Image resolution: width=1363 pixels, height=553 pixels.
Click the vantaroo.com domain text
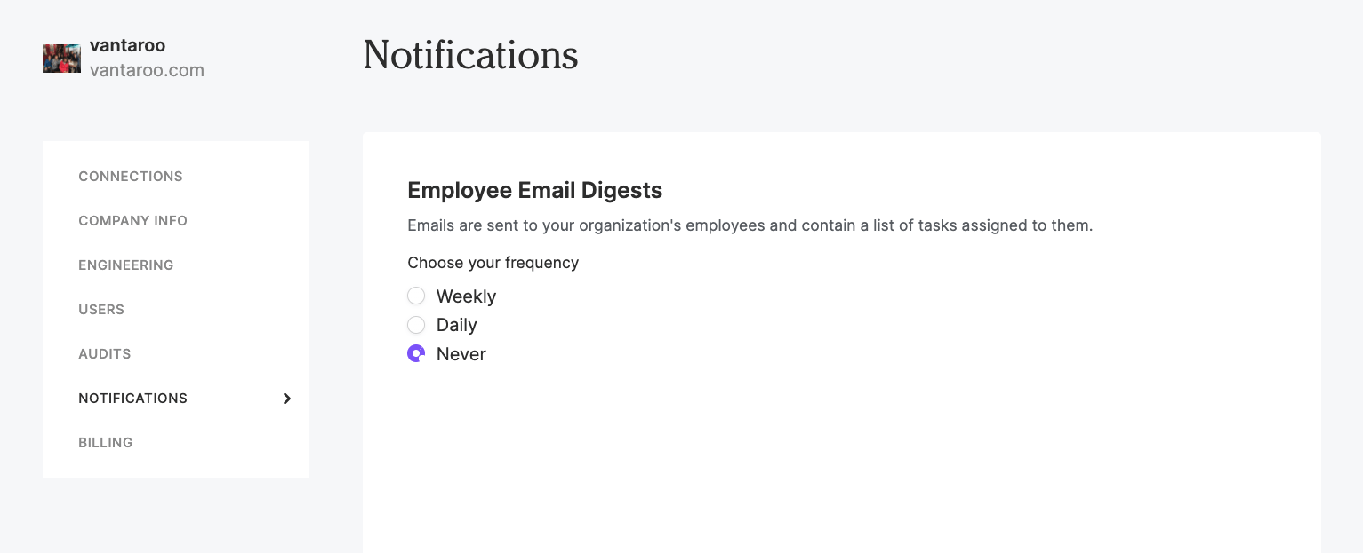pos(147,70)
